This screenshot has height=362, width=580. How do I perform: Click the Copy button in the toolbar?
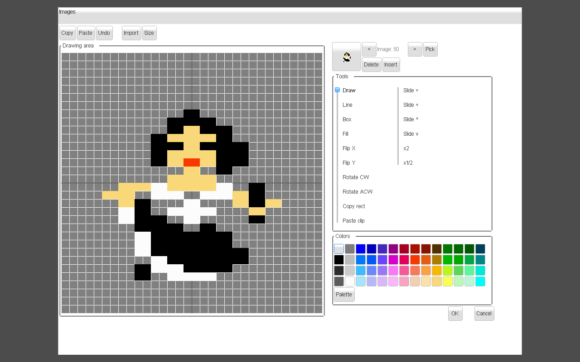[67, 33]
